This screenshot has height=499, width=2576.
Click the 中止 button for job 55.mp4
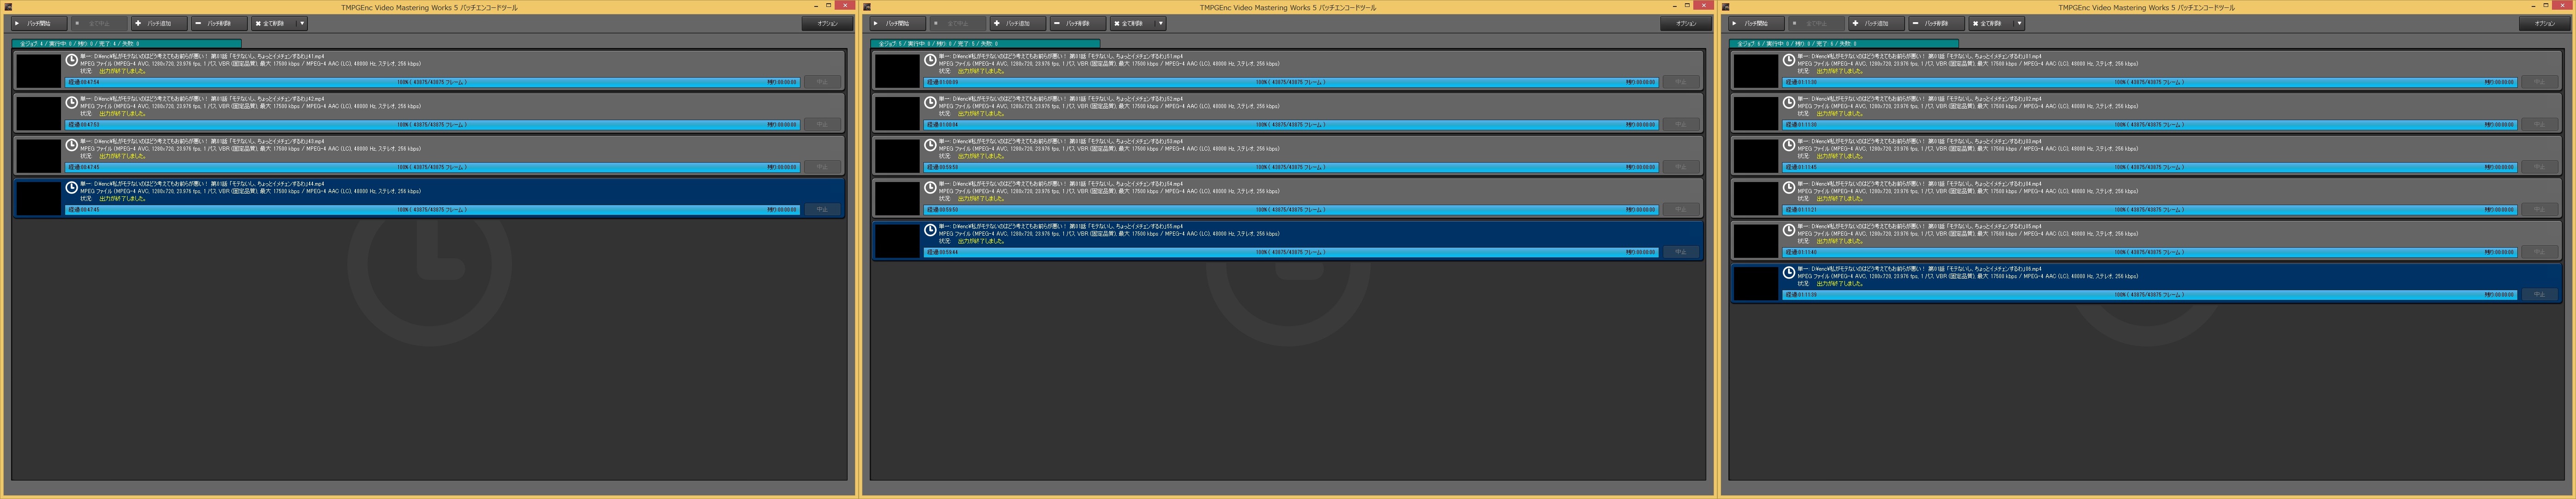[x=1680, y=252]
